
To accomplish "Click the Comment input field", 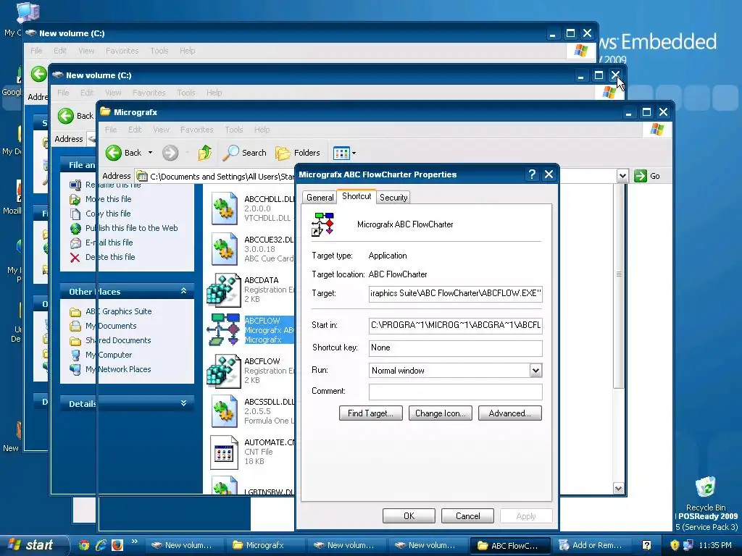I will point(455,392).
